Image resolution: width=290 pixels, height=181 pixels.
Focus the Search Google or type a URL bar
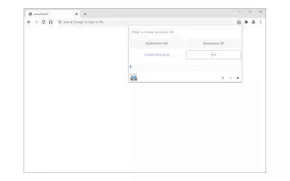coord(145,22)
